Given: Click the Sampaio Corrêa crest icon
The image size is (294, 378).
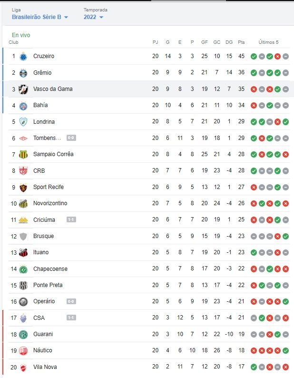Looking at the screenshot, I should [x=23, y=155].
